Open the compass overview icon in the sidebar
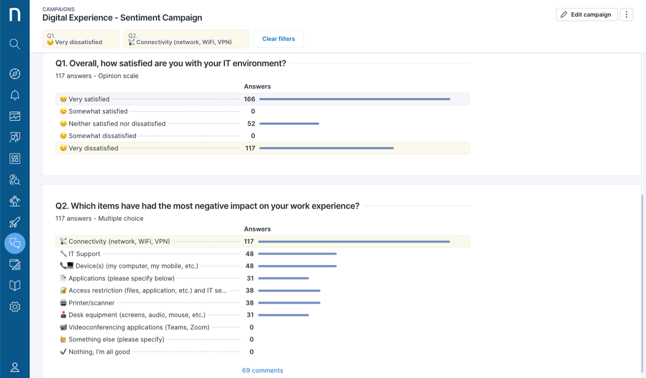The image size is (646, 378). [15, 74]
